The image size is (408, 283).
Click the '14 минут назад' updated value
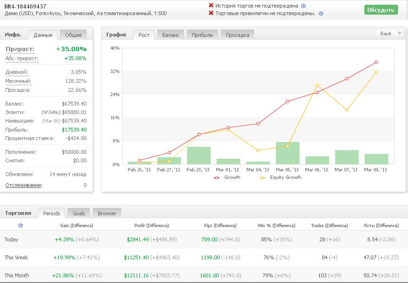tap(68, 174)
